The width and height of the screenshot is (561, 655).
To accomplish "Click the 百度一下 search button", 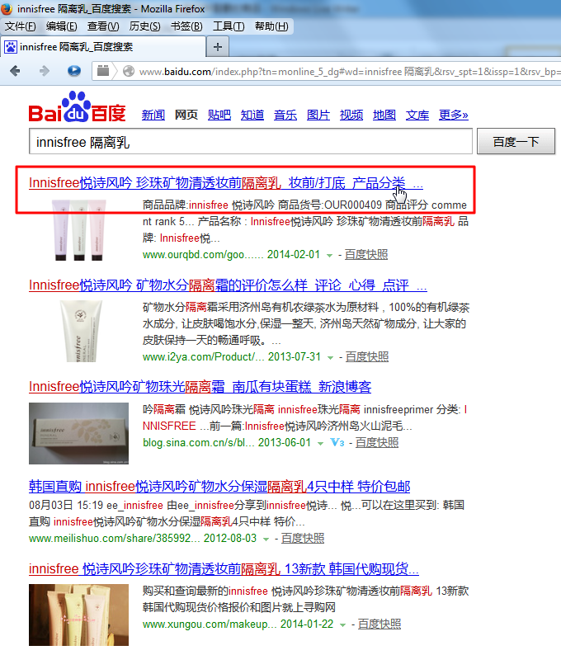I will coord(516,142).
